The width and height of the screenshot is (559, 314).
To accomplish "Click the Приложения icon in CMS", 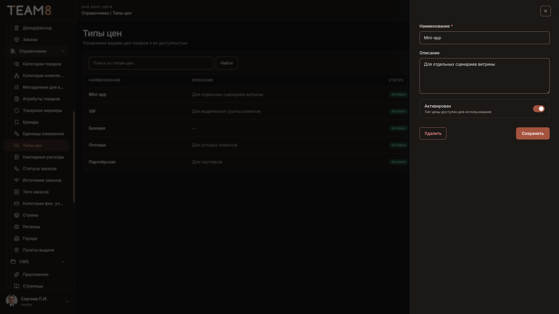I will coord(16,274).
